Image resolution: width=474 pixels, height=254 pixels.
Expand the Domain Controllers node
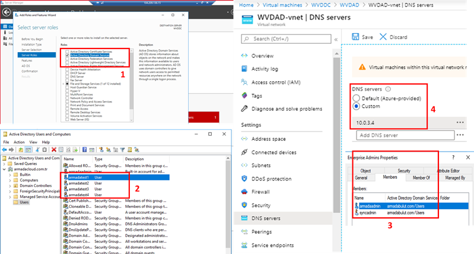pos(10,186)
